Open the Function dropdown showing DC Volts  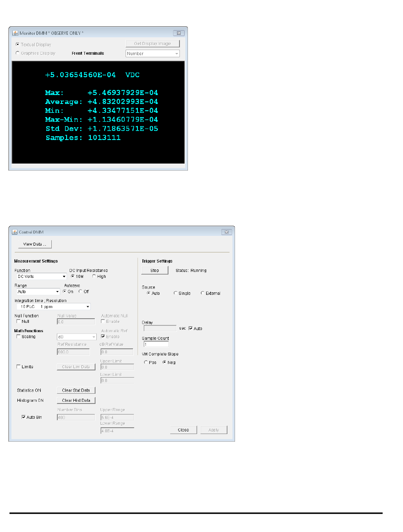41,276
